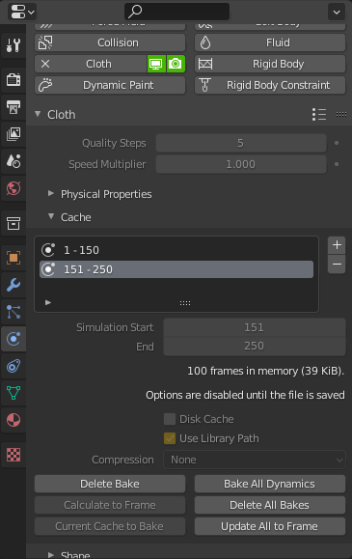Viewport: 352px width, 559px height.
Task: Click Delete All Bakes
Action: coord(270,505)
